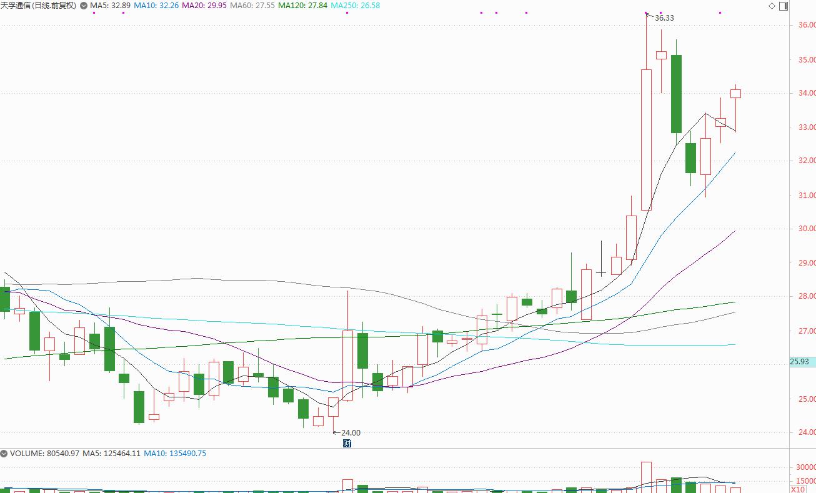Image resolution: width=816 pixels, height=493 pixels.
Task: Select the tallest red candlestick peaking at 36.33
Action: click(x=646, y=139)
